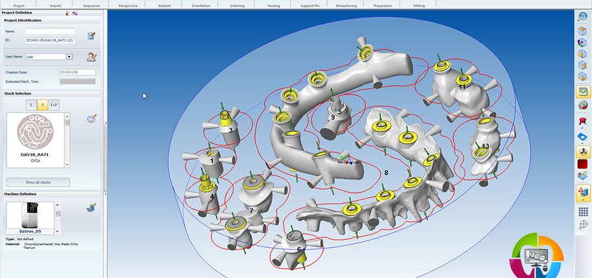Click the crosshair origin icon
The height and width of the screenshot is (278, 592).
pos(583,224)
